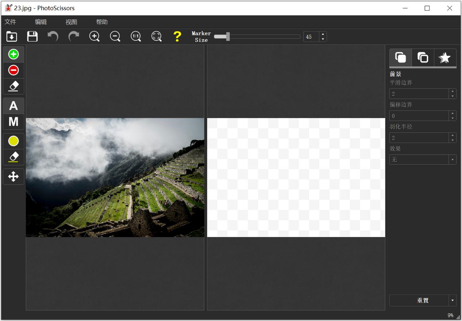Toggle automatic mode with the A button
Viewport: 462px width, 321px height.
point(14,106)
